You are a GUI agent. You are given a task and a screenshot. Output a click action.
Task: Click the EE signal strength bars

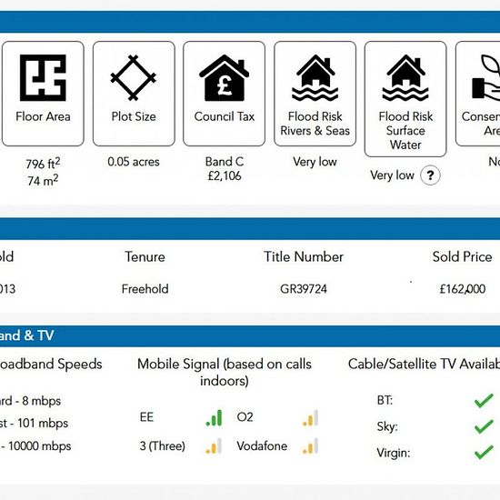click(214, 418)
